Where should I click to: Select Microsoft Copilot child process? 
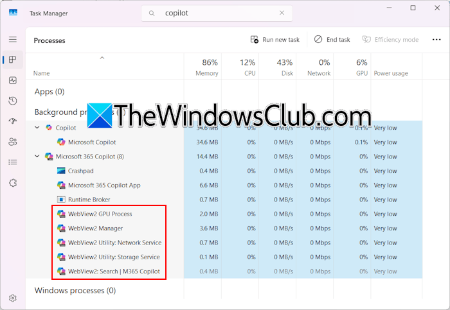pos(224,142)
